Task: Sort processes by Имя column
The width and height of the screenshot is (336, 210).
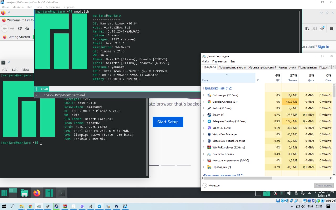Action: 228,78
